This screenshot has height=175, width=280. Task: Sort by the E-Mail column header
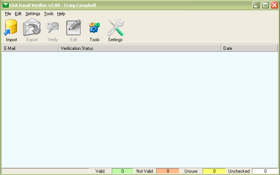pyautogui.click(x=30, y=48)
